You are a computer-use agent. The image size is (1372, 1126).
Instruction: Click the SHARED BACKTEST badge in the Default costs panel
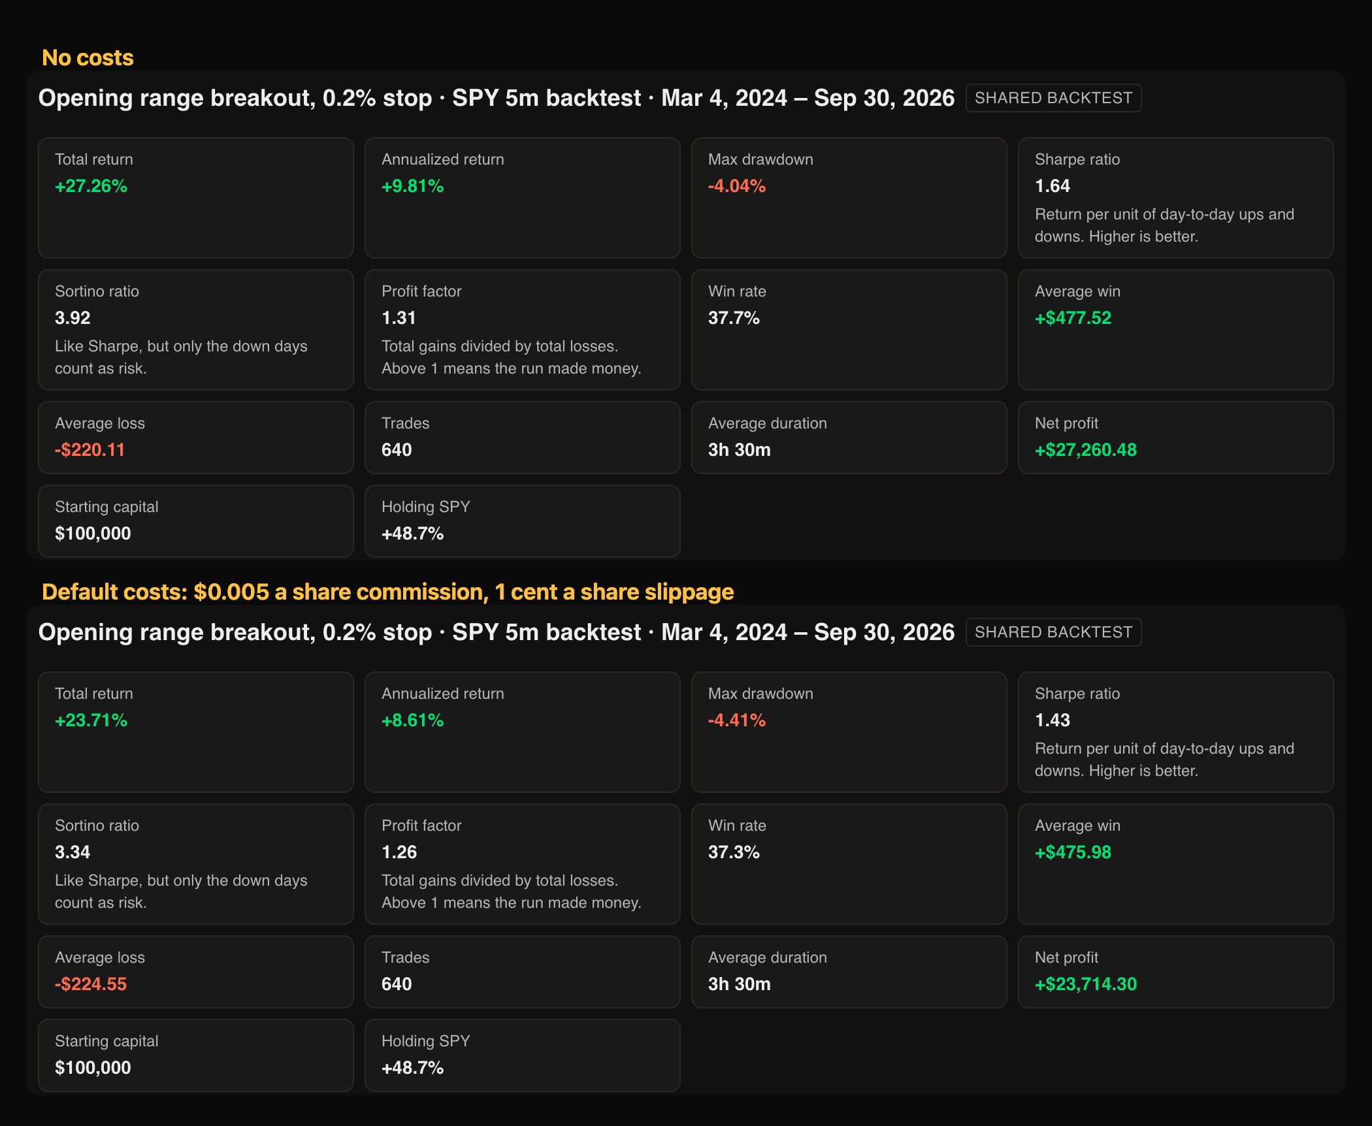tap(1053, 632)
